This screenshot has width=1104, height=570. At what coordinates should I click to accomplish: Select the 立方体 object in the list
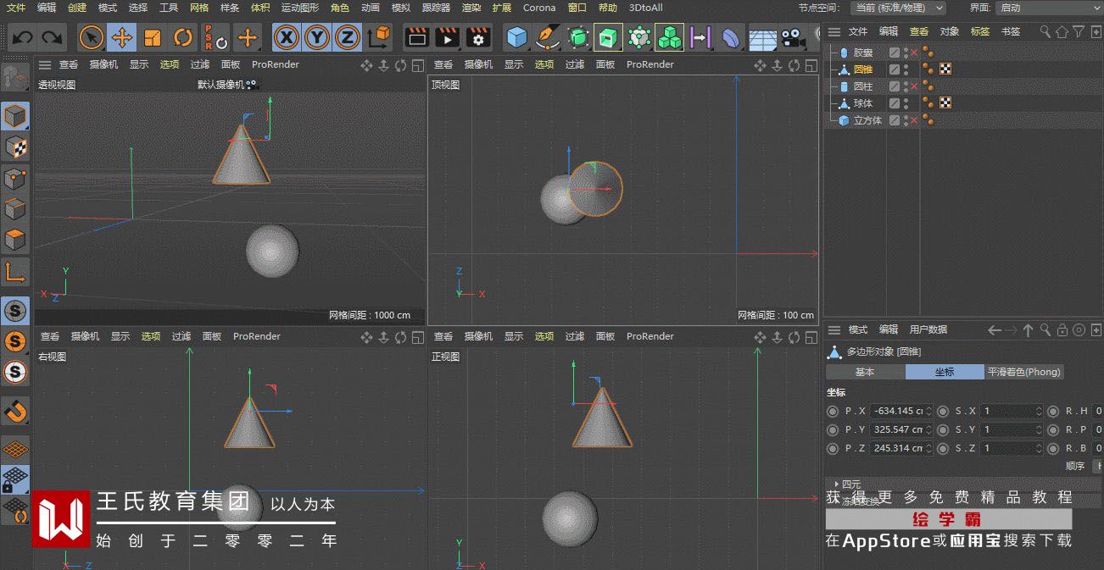pyautogui.click(x=867, y=120)
